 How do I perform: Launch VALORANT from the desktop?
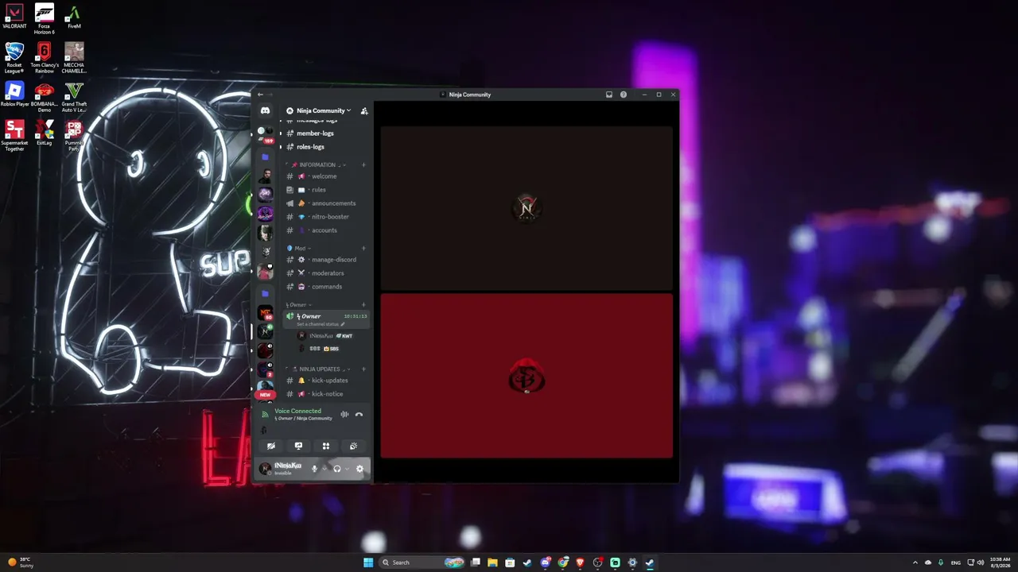tap(14, 17)
